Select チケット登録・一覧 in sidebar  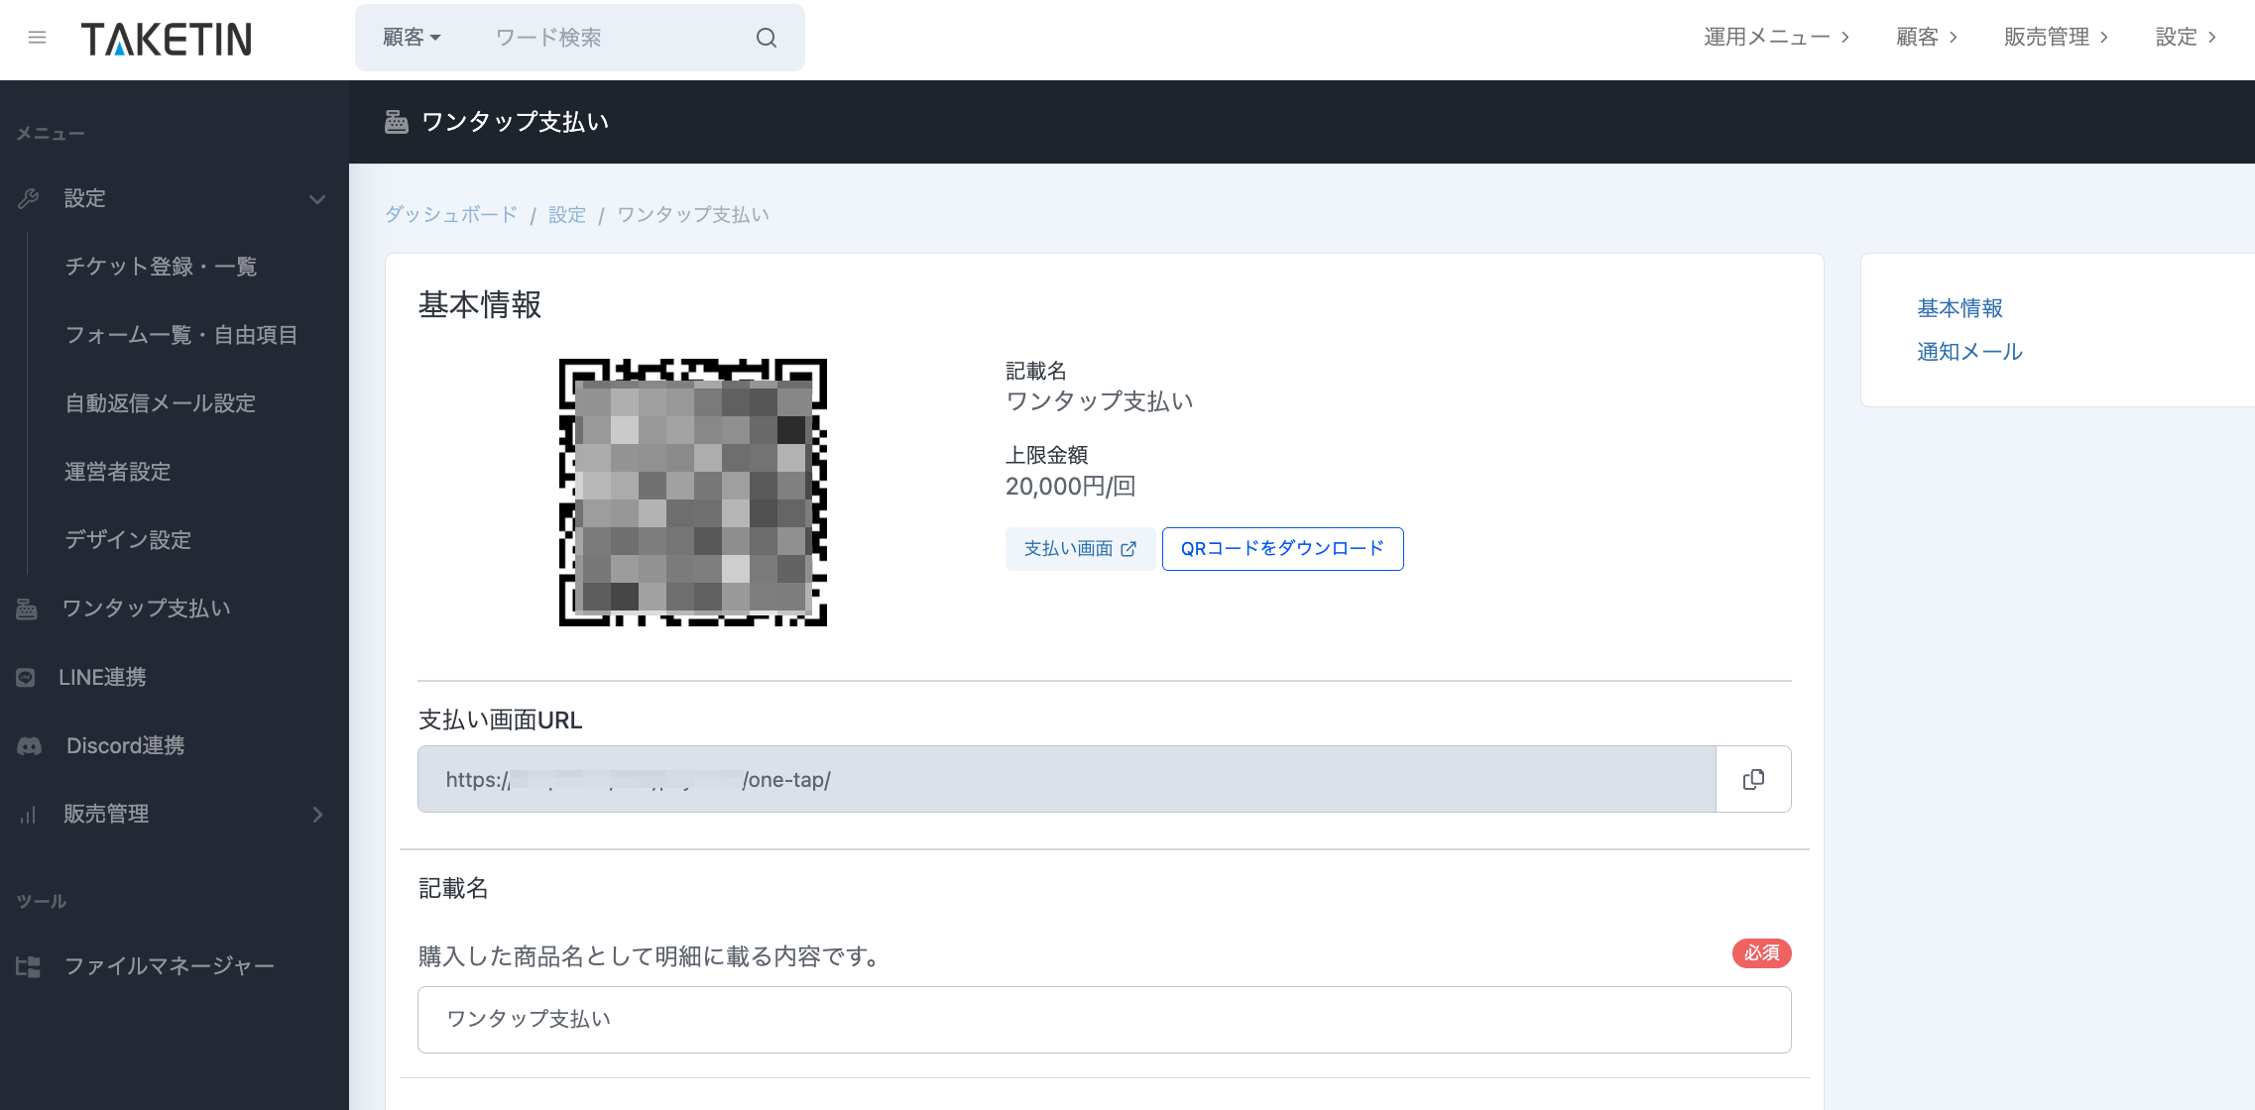click(x=161, y=267)
